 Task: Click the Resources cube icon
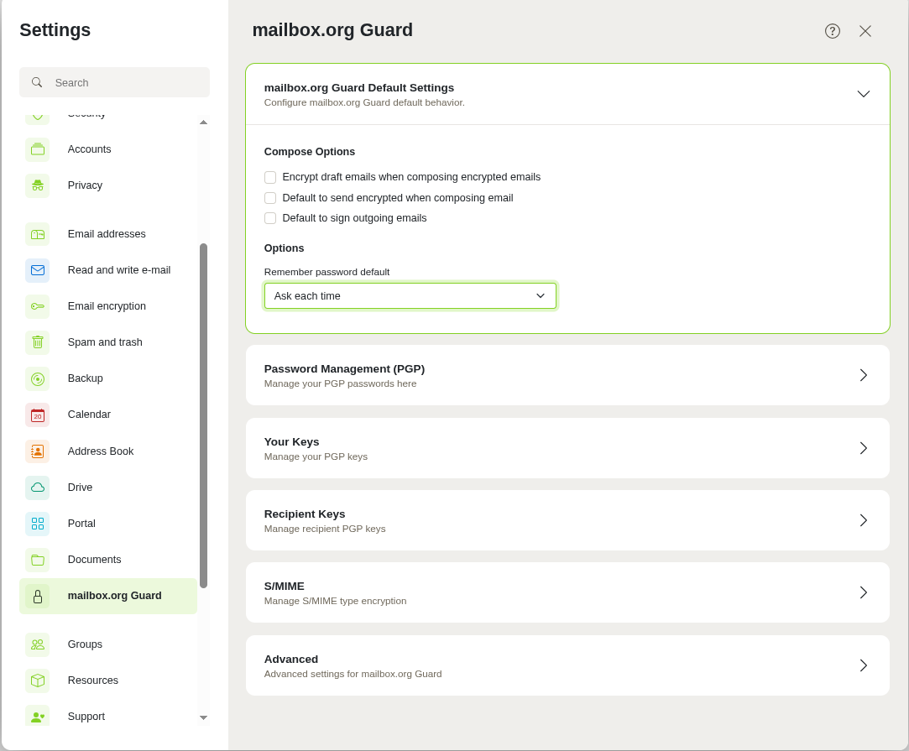38,681
